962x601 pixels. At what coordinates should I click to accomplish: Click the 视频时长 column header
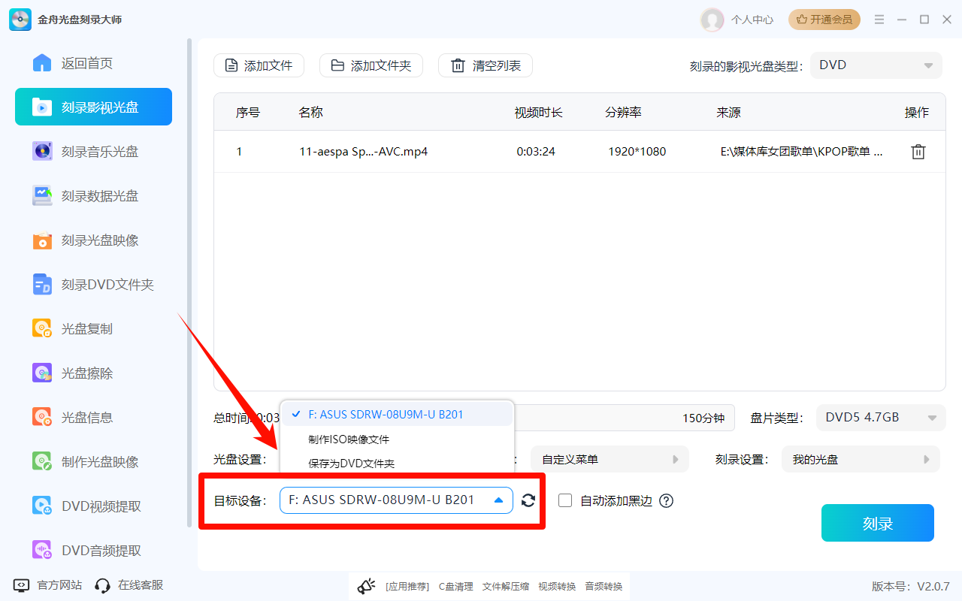pos(539,113)
